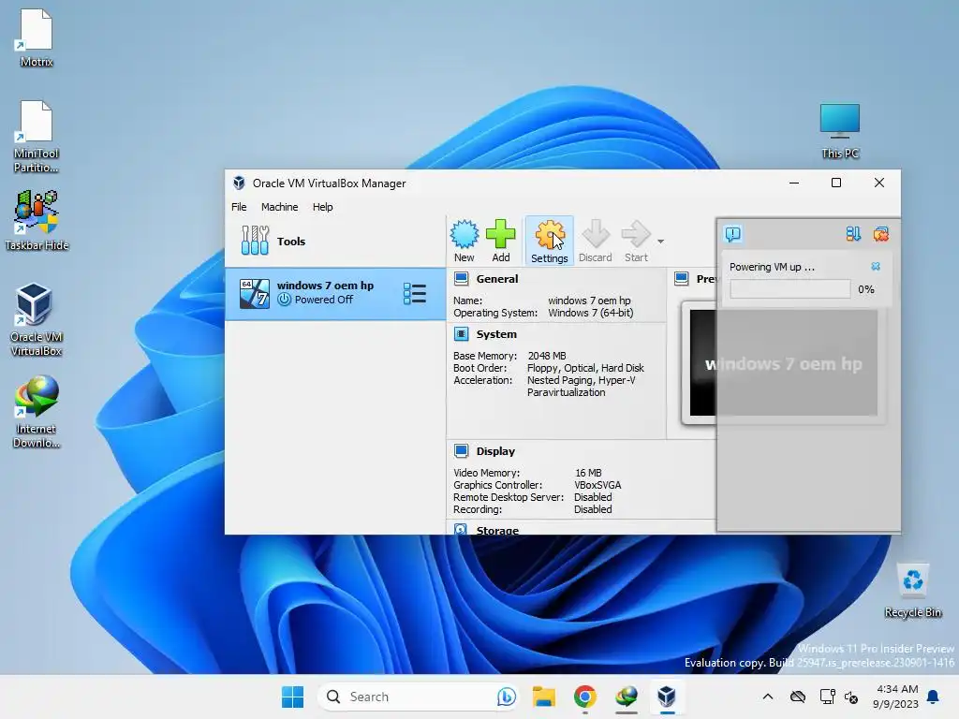Click the Storage section disk icon
959x719 pixels.
461,530
